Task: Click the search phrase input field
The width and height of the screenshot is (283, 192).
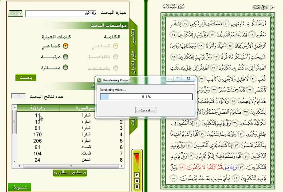Action: pos(61,13)
